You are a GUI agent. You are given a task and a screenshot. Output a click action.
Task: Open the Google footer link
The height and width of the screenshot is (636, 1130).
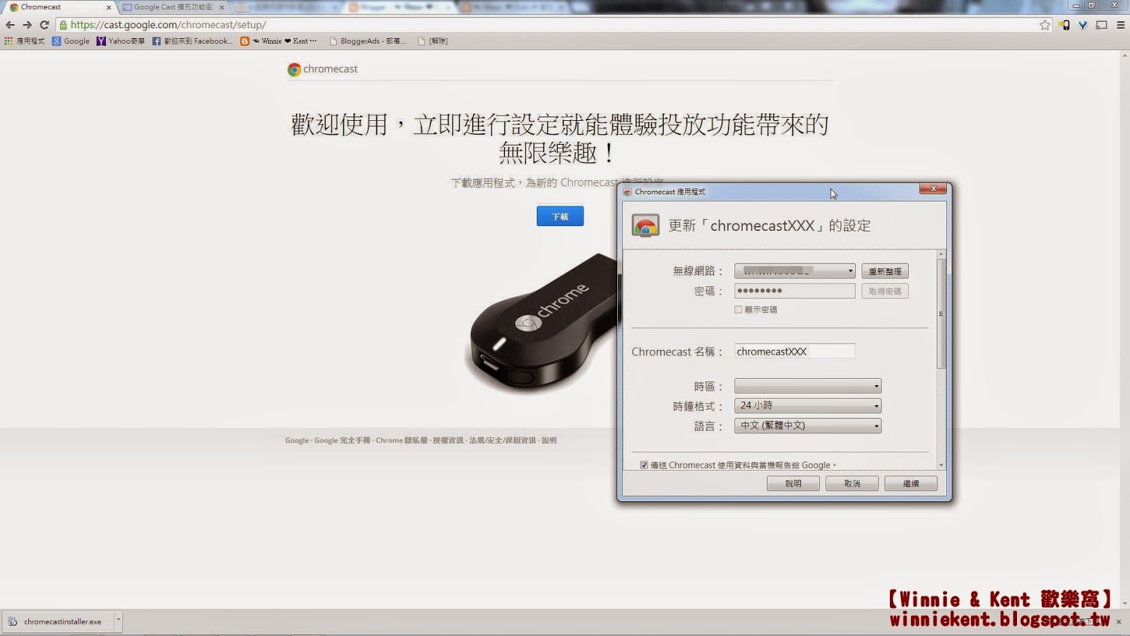(x=297, y=440)
